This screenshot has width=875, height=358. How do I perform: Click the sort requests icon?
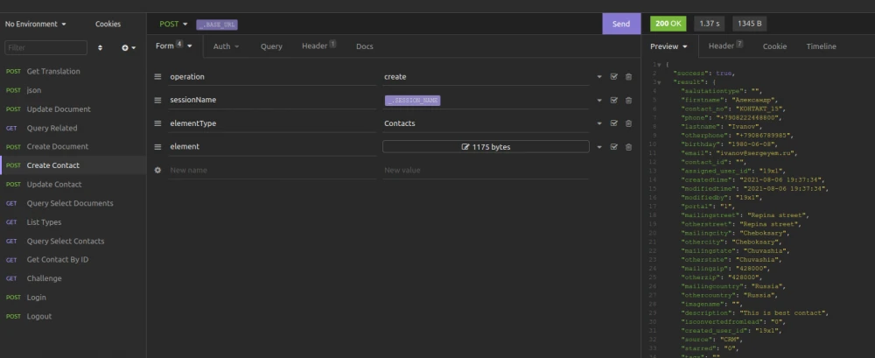100,48
